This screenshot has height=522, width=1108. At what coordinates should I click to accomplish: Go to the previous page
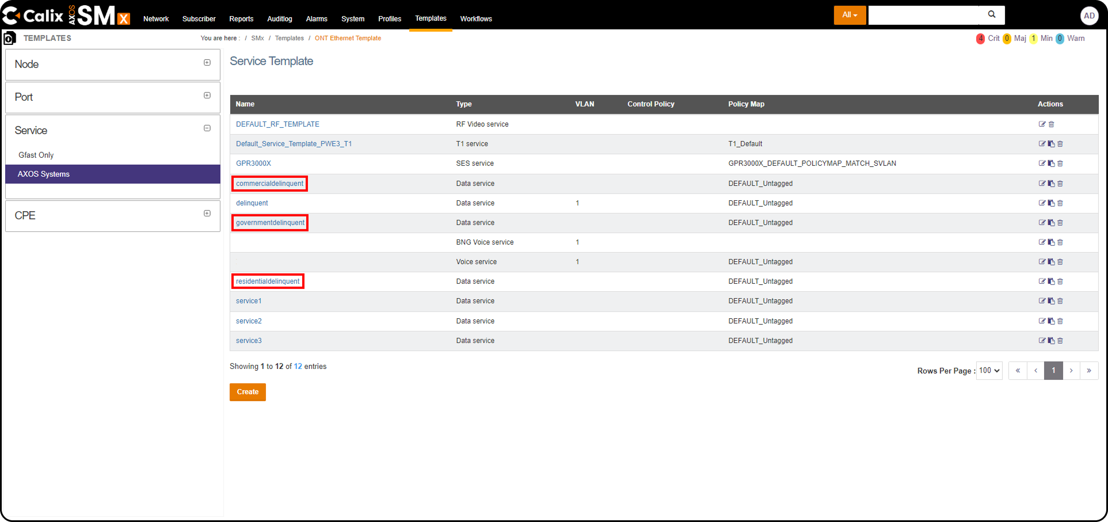(x=1035, y=371)
